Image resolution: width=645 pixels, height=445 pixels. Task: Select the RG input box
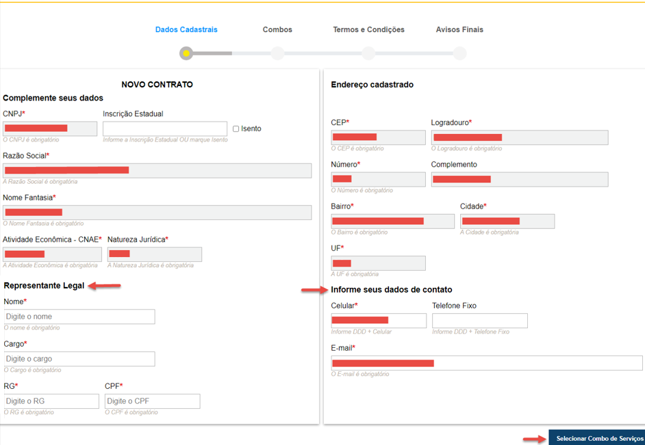pyautogui.click(x=51, y=401)
